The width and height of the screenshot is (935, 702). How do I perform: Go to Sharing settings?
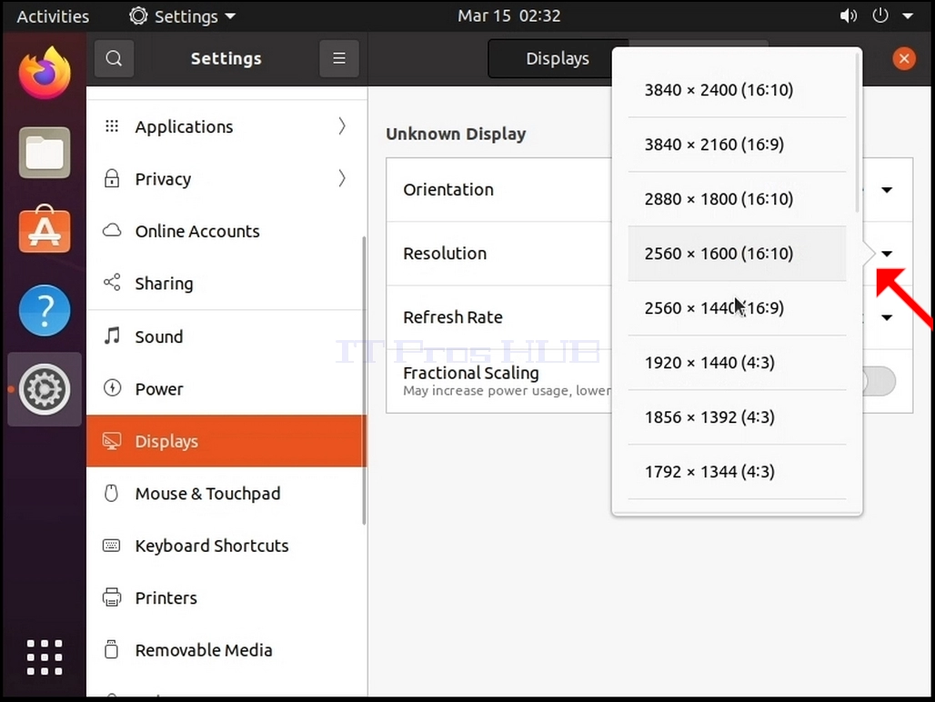coord(226,283)
